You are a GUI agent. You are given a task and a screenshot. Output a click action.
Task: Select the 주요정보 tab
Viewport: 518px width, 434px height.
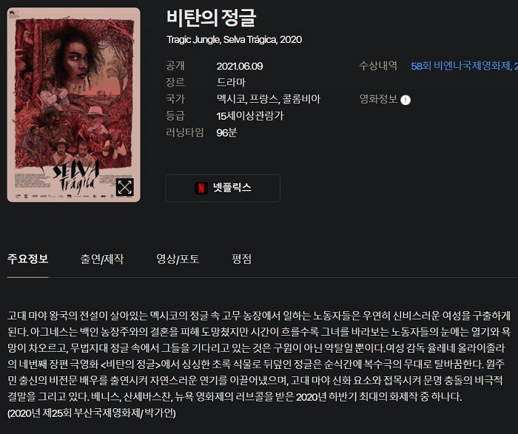click(x=28, y=259)
